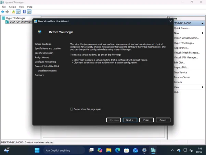Select 'Configure Networking' wizard step
This screenshot has height=155, width=206.
[x=45, y=62]
